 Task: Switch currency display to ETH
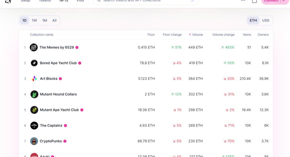click(x=253, y=21)
